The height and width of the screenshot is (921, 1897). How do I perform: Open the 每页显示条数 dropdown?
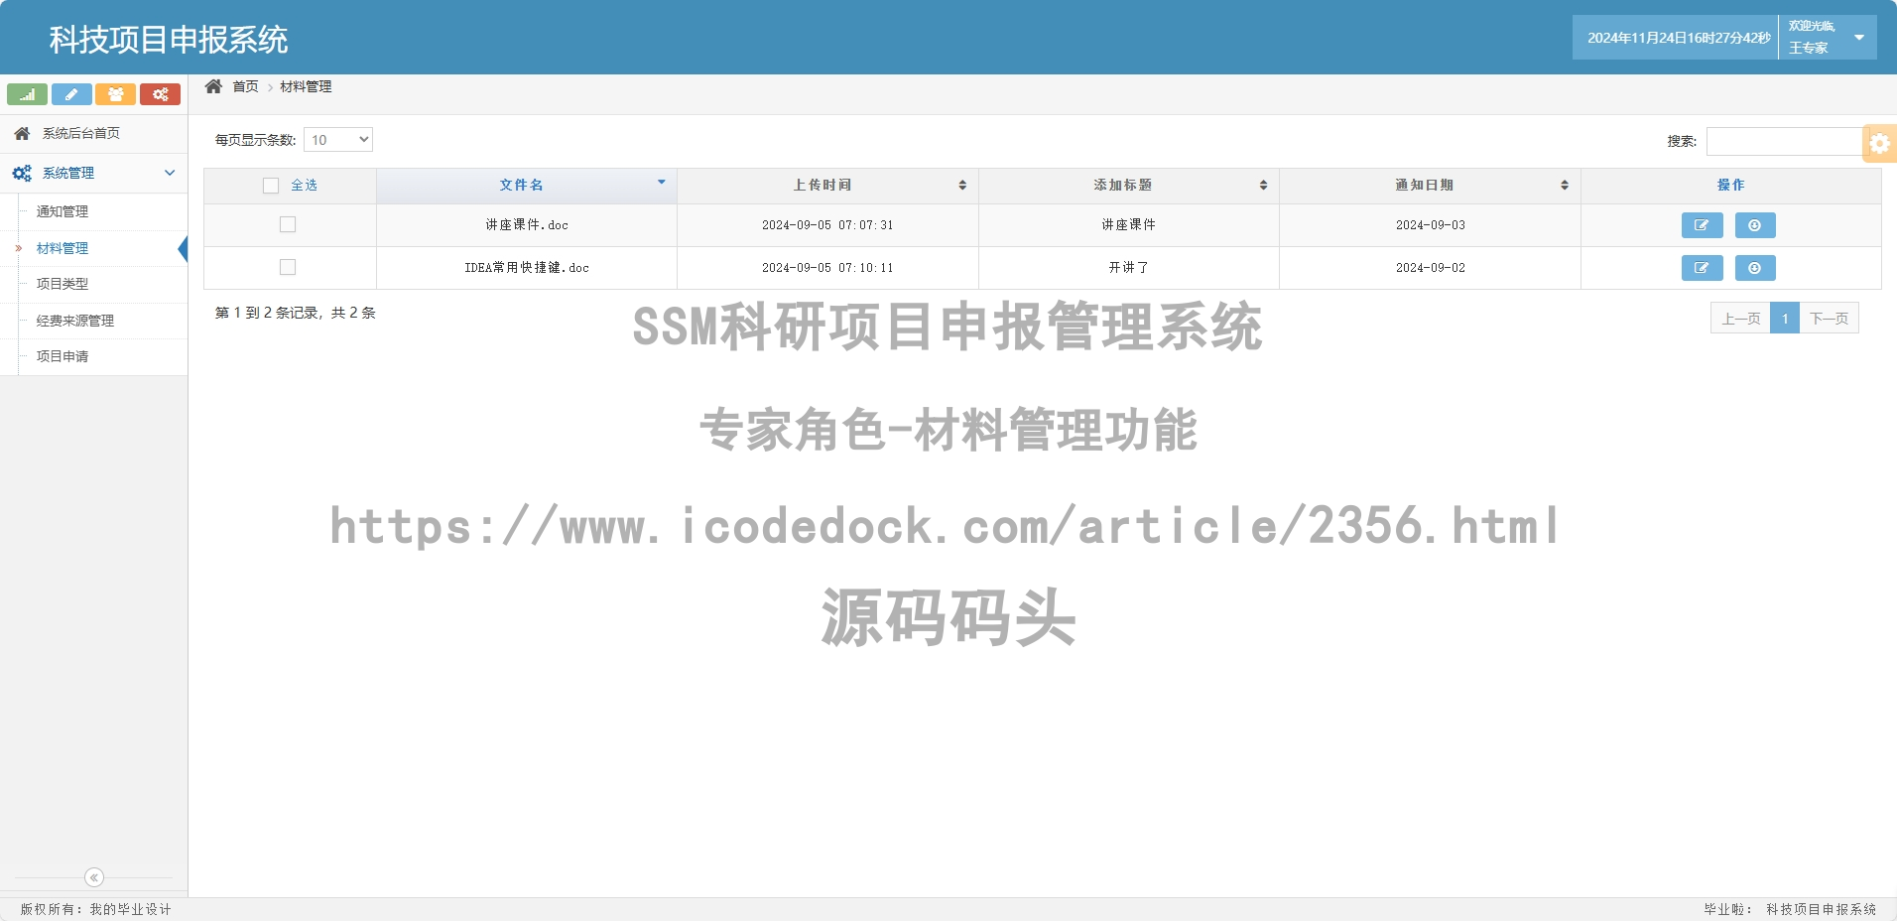[338, 140]
